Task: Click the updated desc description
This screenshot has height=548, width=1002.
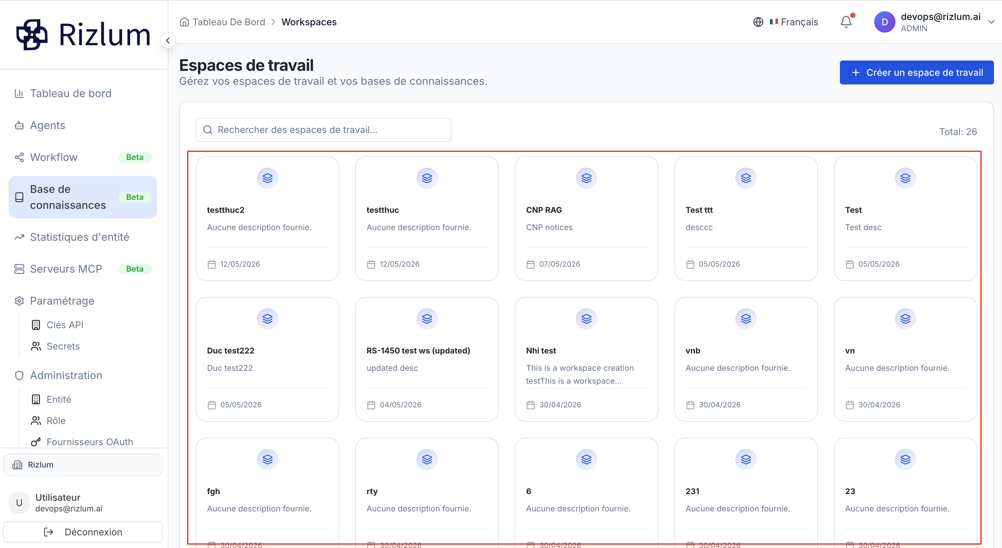Action: coord(392,368)
